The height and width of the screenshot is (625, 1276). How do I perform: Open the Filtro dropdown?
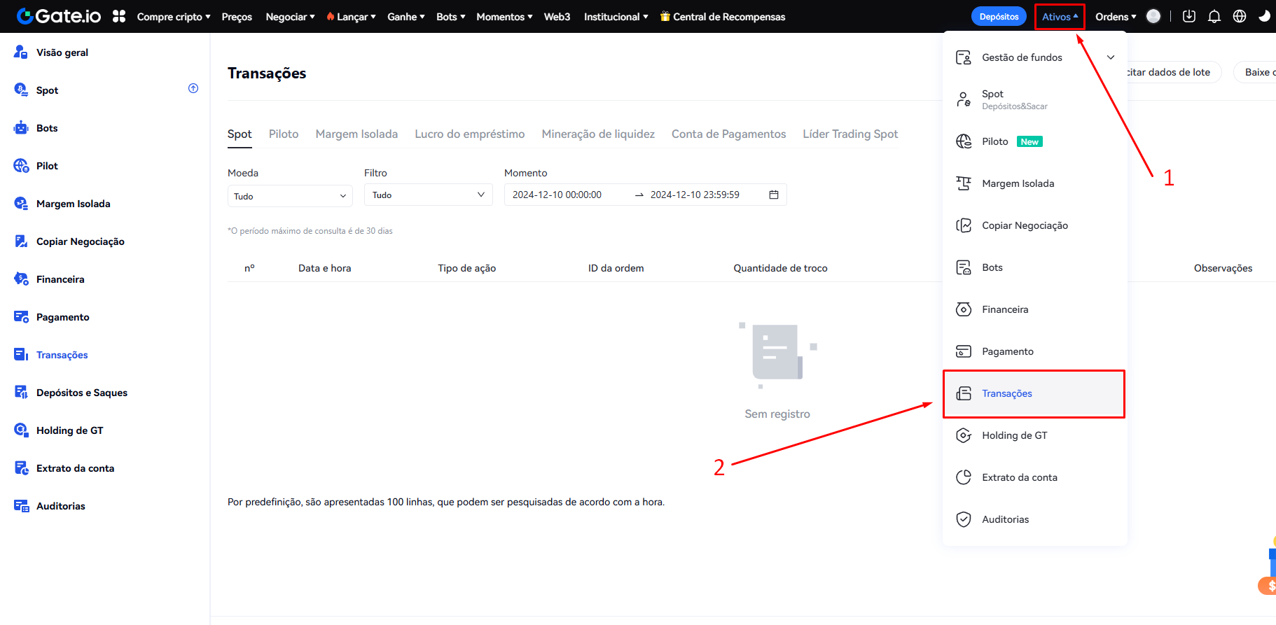point(428,195)
